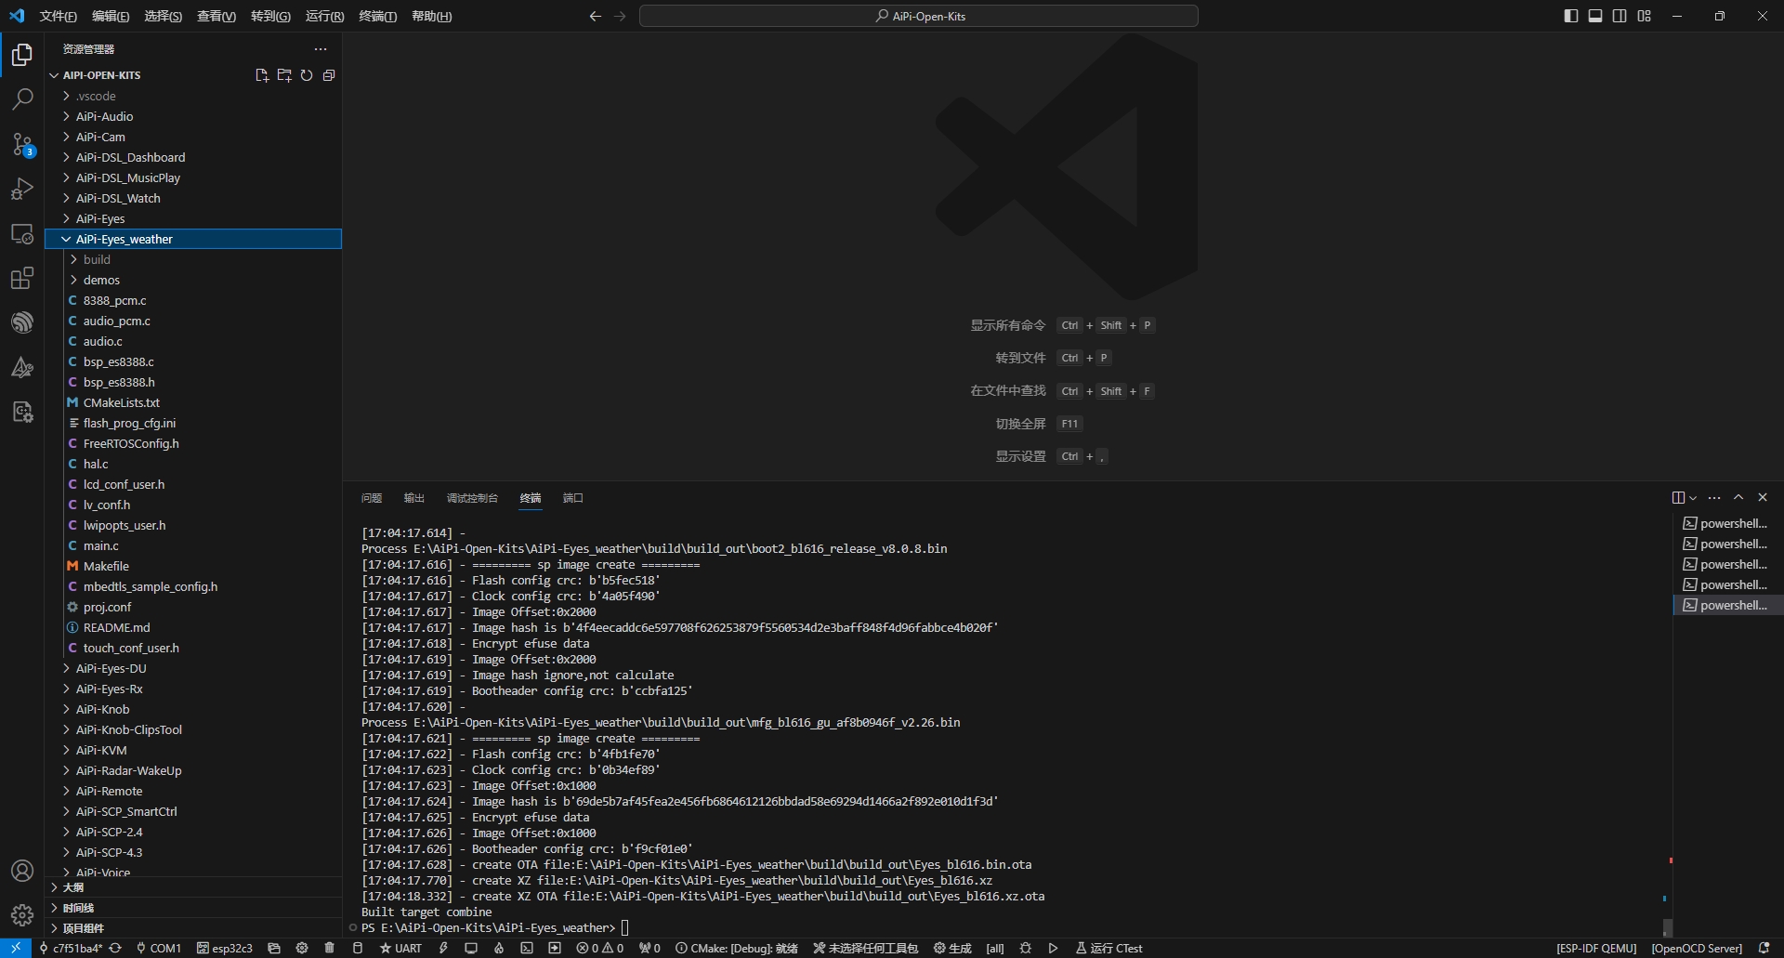Screen dimensions: 1784x958
Task: Collapse the AiPi-Eyes_weather folder
Action: coord(193,239)
